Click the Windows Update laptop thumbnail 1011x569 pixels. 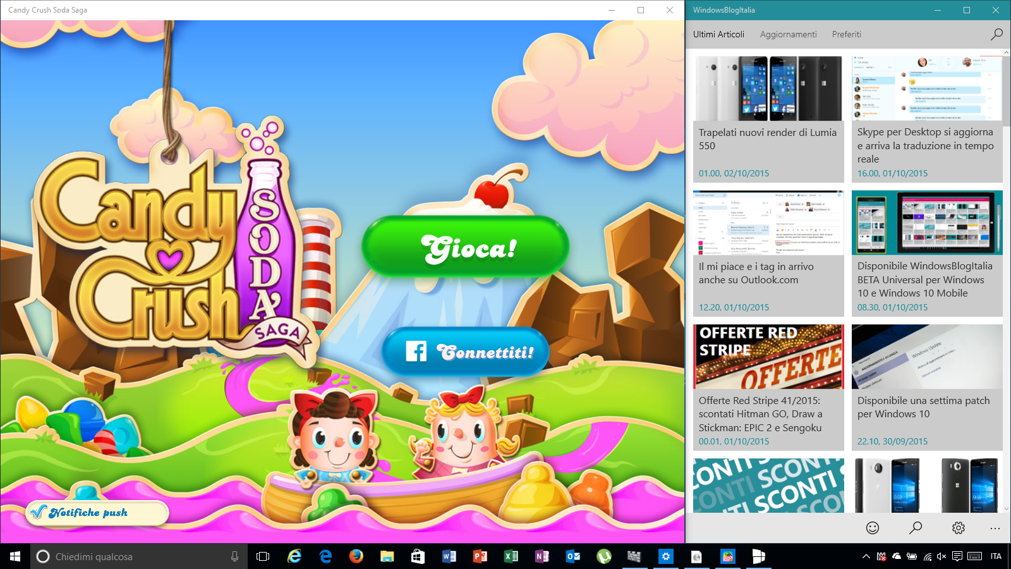[x=927, y=357]
